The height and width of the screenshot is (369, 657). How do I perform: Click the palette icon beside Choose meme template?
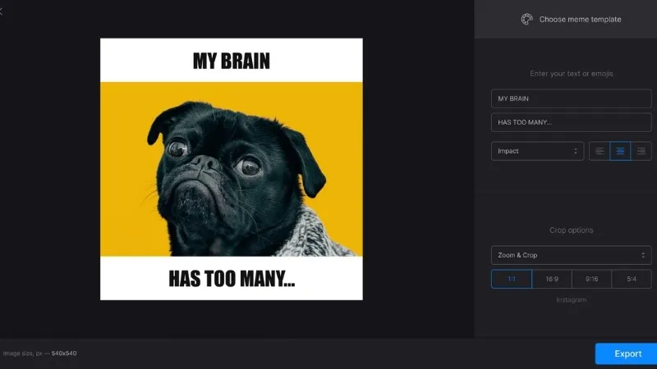[527, 19]
